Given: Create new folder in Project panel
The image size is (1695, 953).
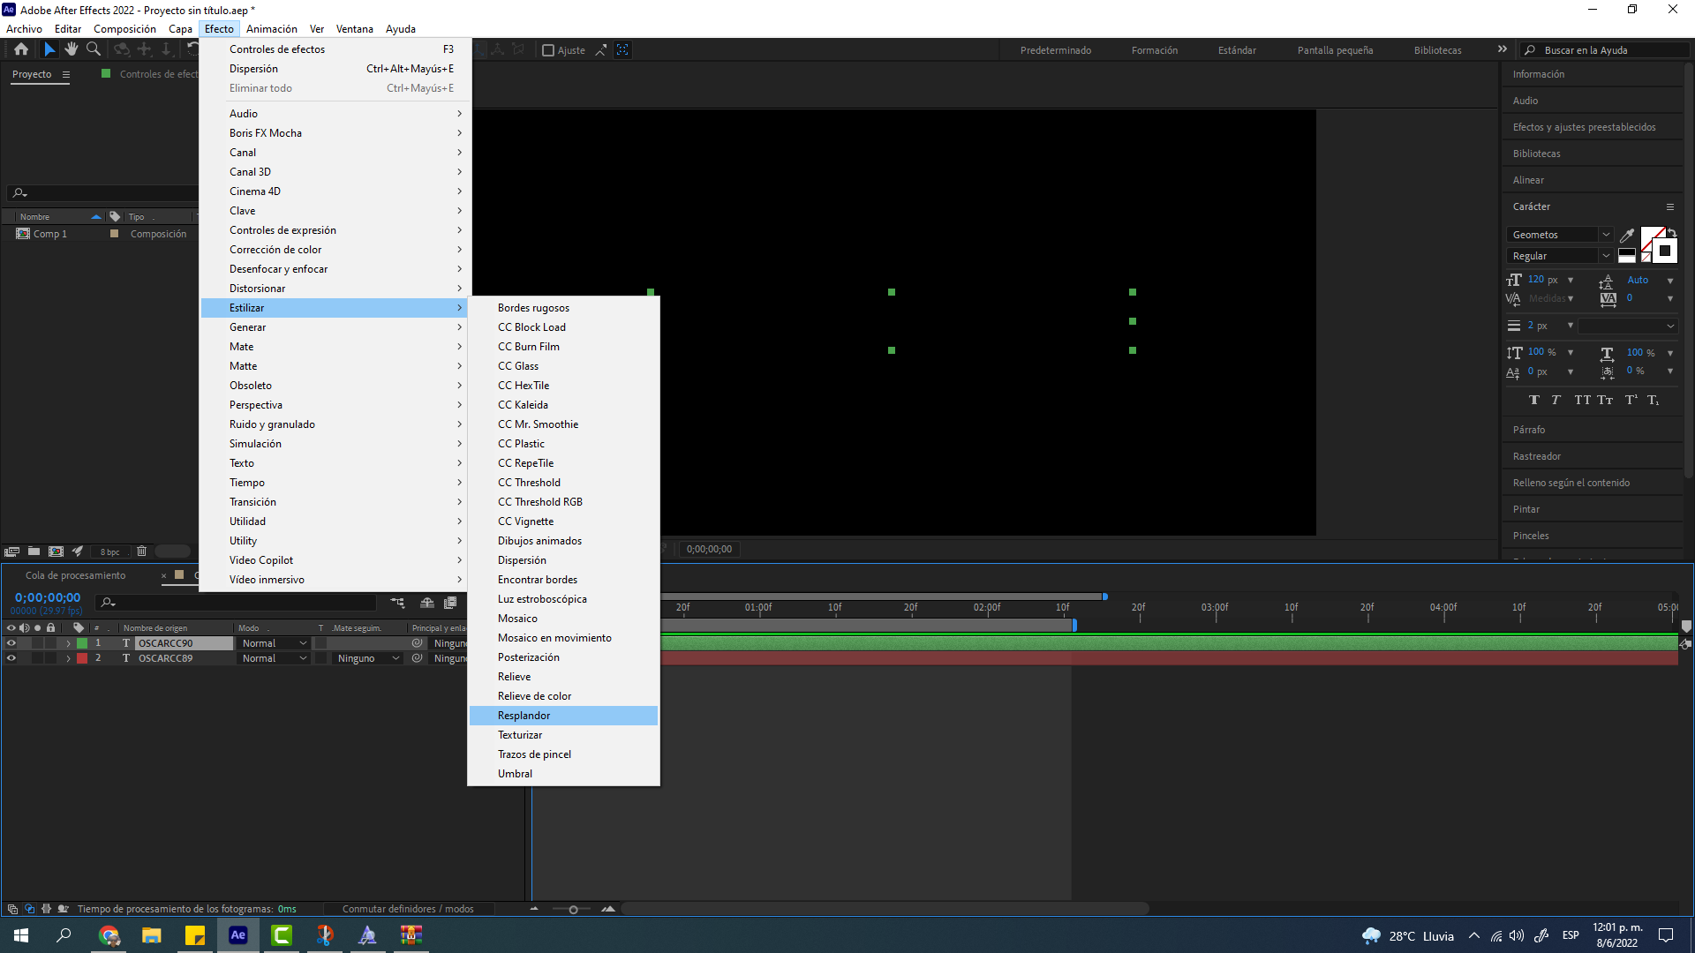Looking at the screenshot, I should (34, 552).
